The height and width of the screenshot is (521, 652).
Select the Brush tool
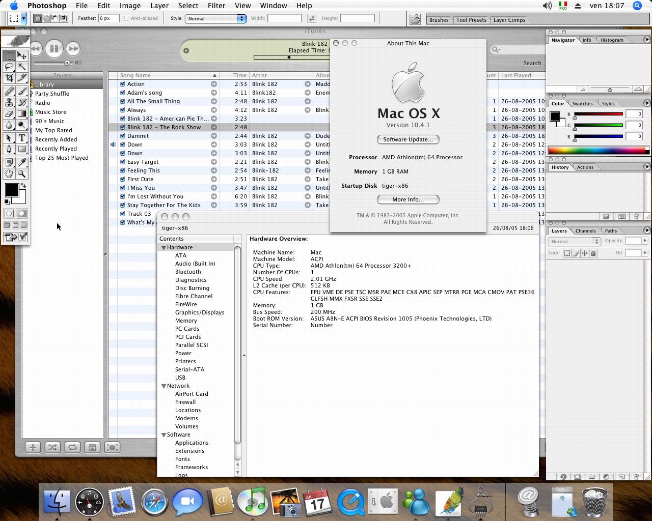click(x=22, y=91)
